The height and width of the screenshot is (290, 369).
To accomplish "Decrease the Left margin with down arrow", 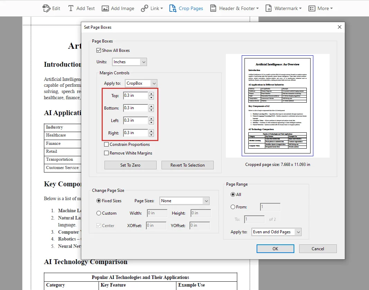I will [151, 122].
